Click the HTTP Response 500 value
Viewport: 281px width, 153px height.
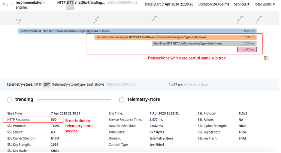coord(54,120)
